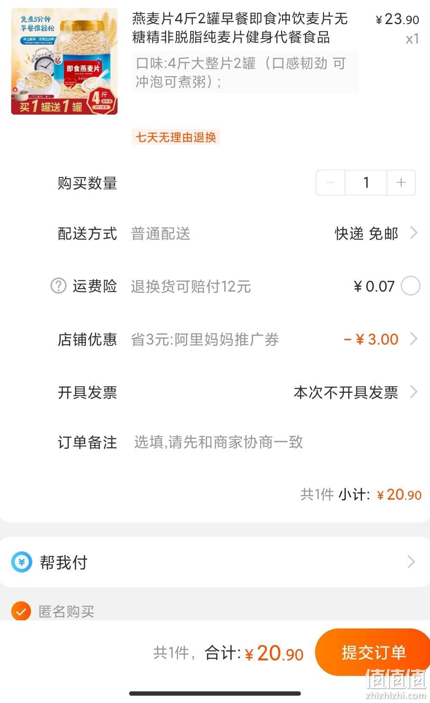Tap the shipping insurance question mark icon

tap(59, 286)
